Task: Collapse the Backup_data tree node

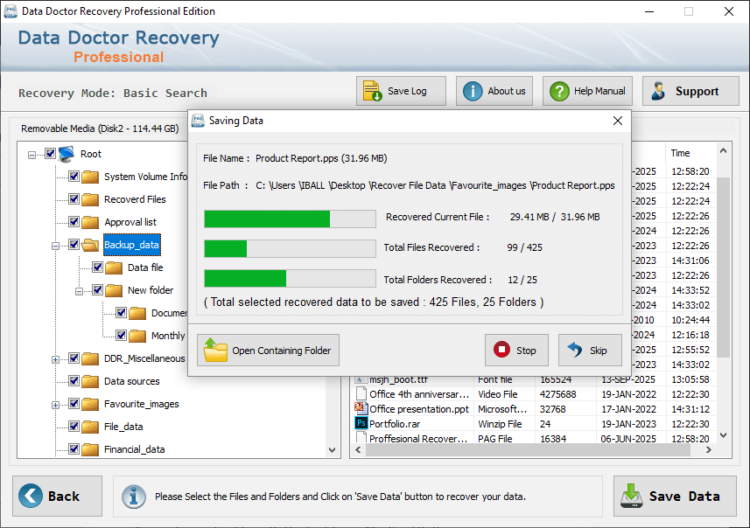Action: (55, 247)
